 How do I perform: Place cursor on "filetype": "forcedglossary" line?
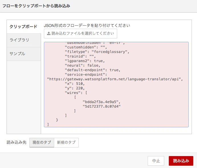(x=97, y=52)
